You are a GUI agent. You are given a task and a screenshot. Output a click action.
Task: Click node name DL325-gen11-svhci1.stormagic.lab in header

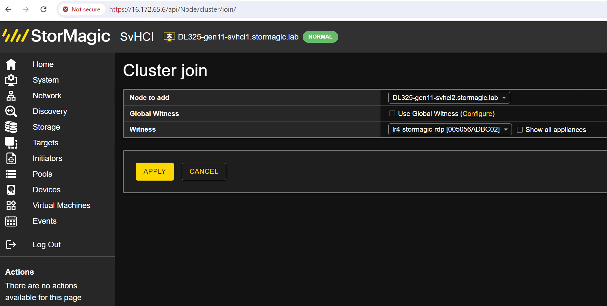pyautogui.click(x=238, y=37)
